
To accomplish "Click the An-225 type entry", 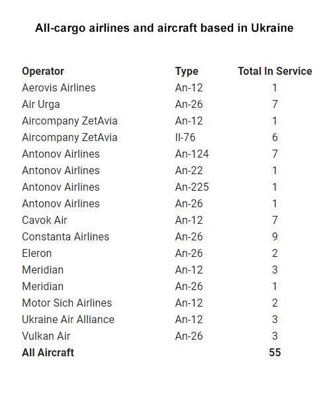I will pyautogui.click(x=192, y=187).
